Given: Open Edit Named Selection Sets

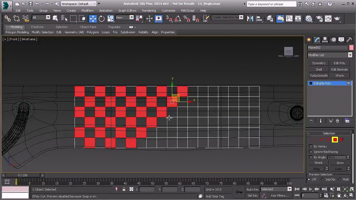Looking at the screenshot, I should tap(206, 19).
